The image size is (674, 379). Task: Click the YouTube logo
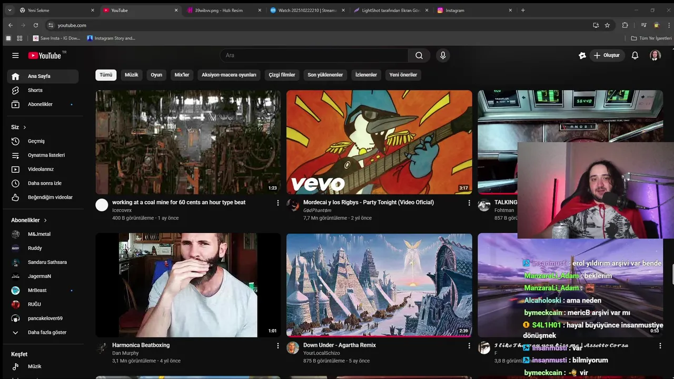tap(45, 55)
